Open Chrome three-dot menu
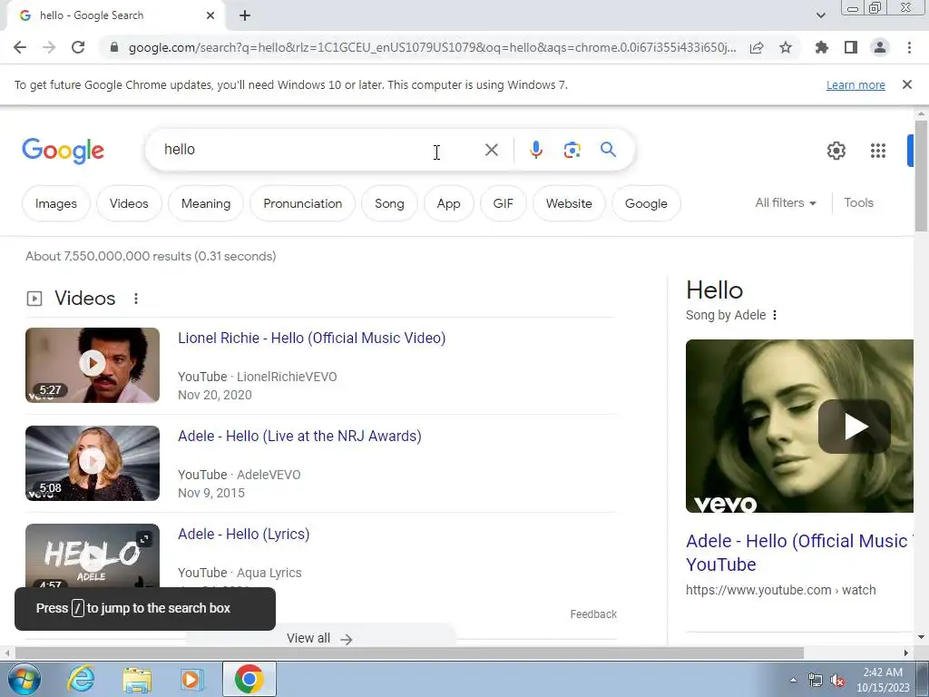 coord(909,47)
